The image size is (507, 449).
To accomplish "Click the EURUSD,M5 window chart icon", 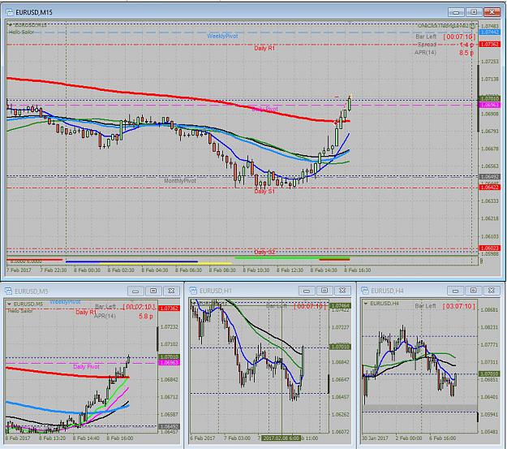I will click(8, 291).
